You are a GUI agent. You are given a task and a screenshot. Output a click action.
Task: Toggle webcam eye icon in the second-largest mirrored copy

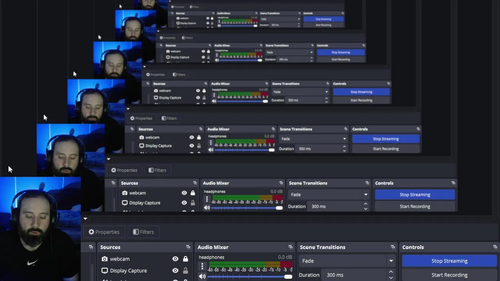[184, 193]
